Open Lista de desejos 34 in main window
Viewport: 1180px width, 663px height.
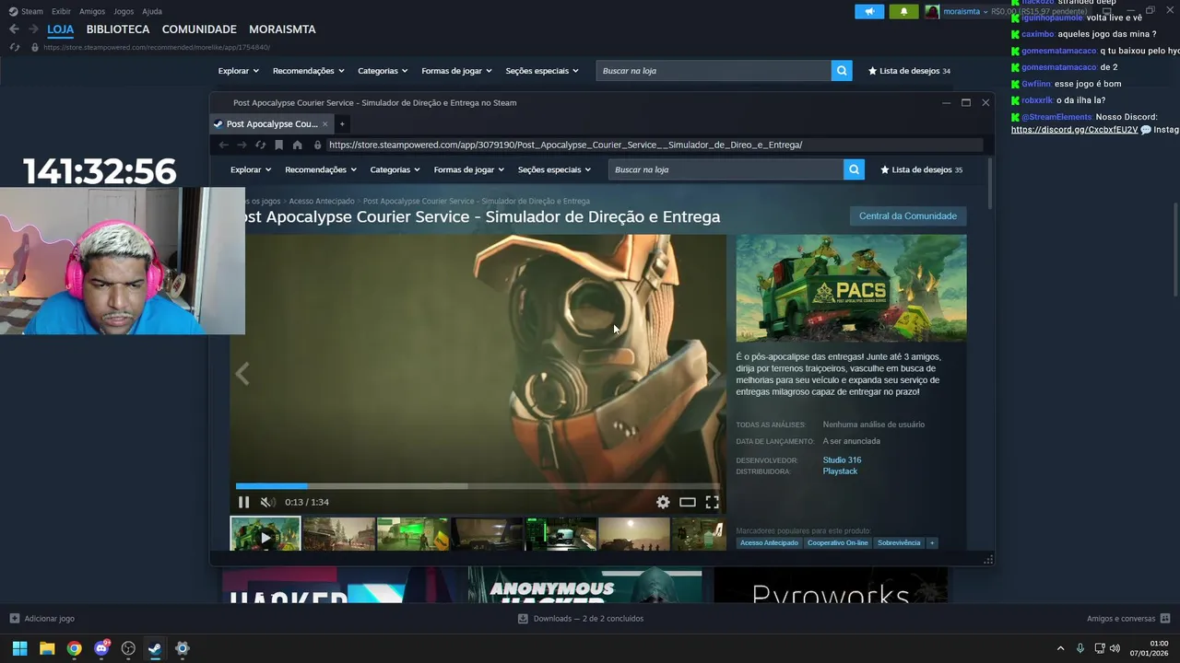click(x=909, y=71)
